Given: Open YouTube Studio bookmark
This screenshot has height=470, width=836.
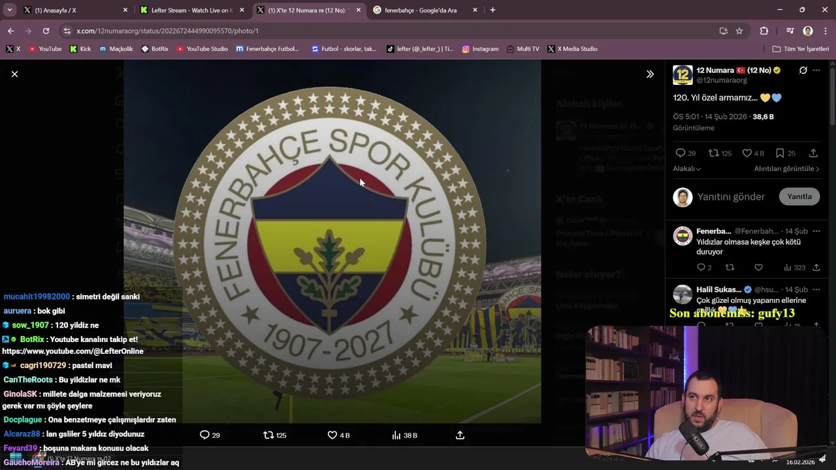Looking at the screenshot, I should (x=202, y=49).
